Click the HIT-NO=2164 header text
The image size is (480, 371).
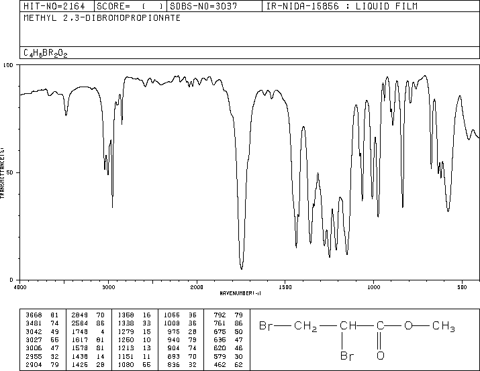[x=54, y=6]
